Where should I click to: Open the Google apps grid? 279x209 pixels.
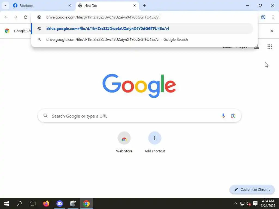pos(269,47)
